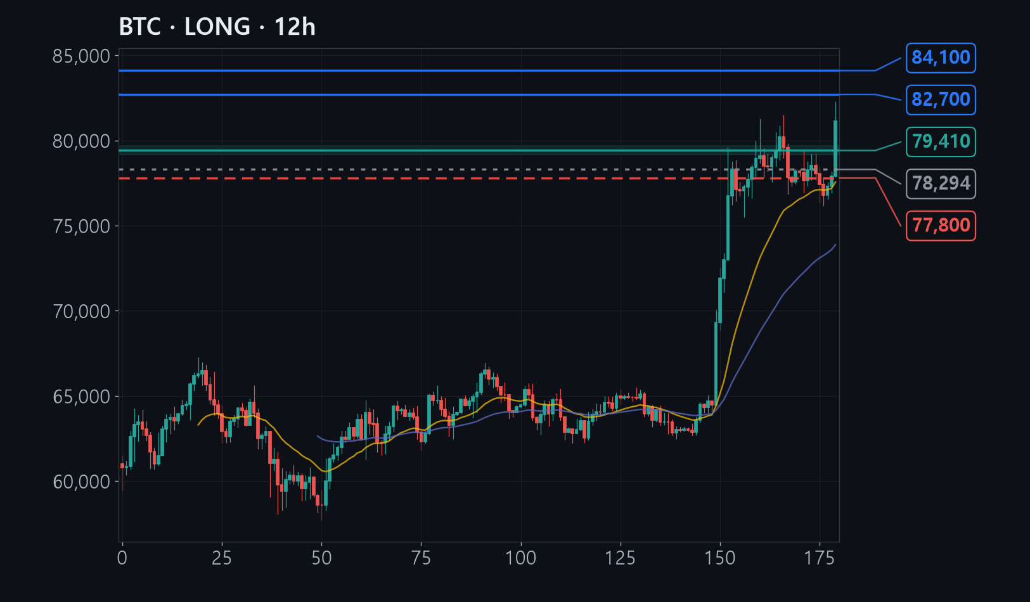
Task: Click the 82,700 blue price label
Action: click(941, 99)
